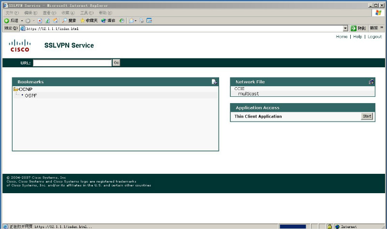Click the Back (后退) toolbar button
The height and width of the screenshot is (229, 387).
[11, 21]
